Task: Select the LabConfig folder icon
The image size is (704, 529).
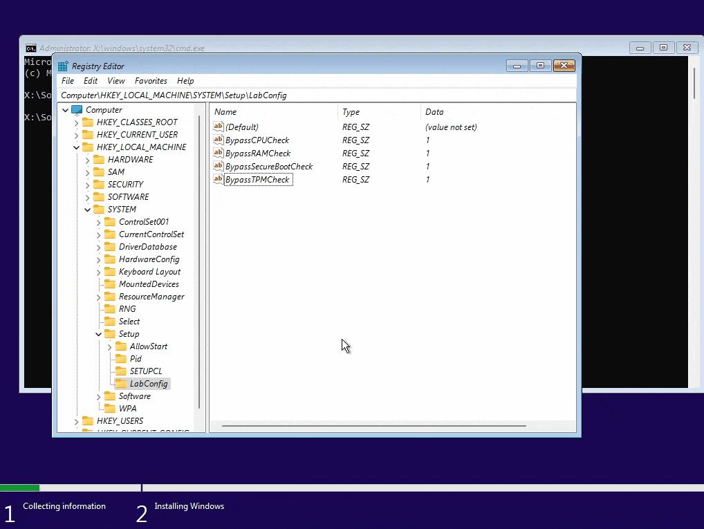Action: pos(121,384)
